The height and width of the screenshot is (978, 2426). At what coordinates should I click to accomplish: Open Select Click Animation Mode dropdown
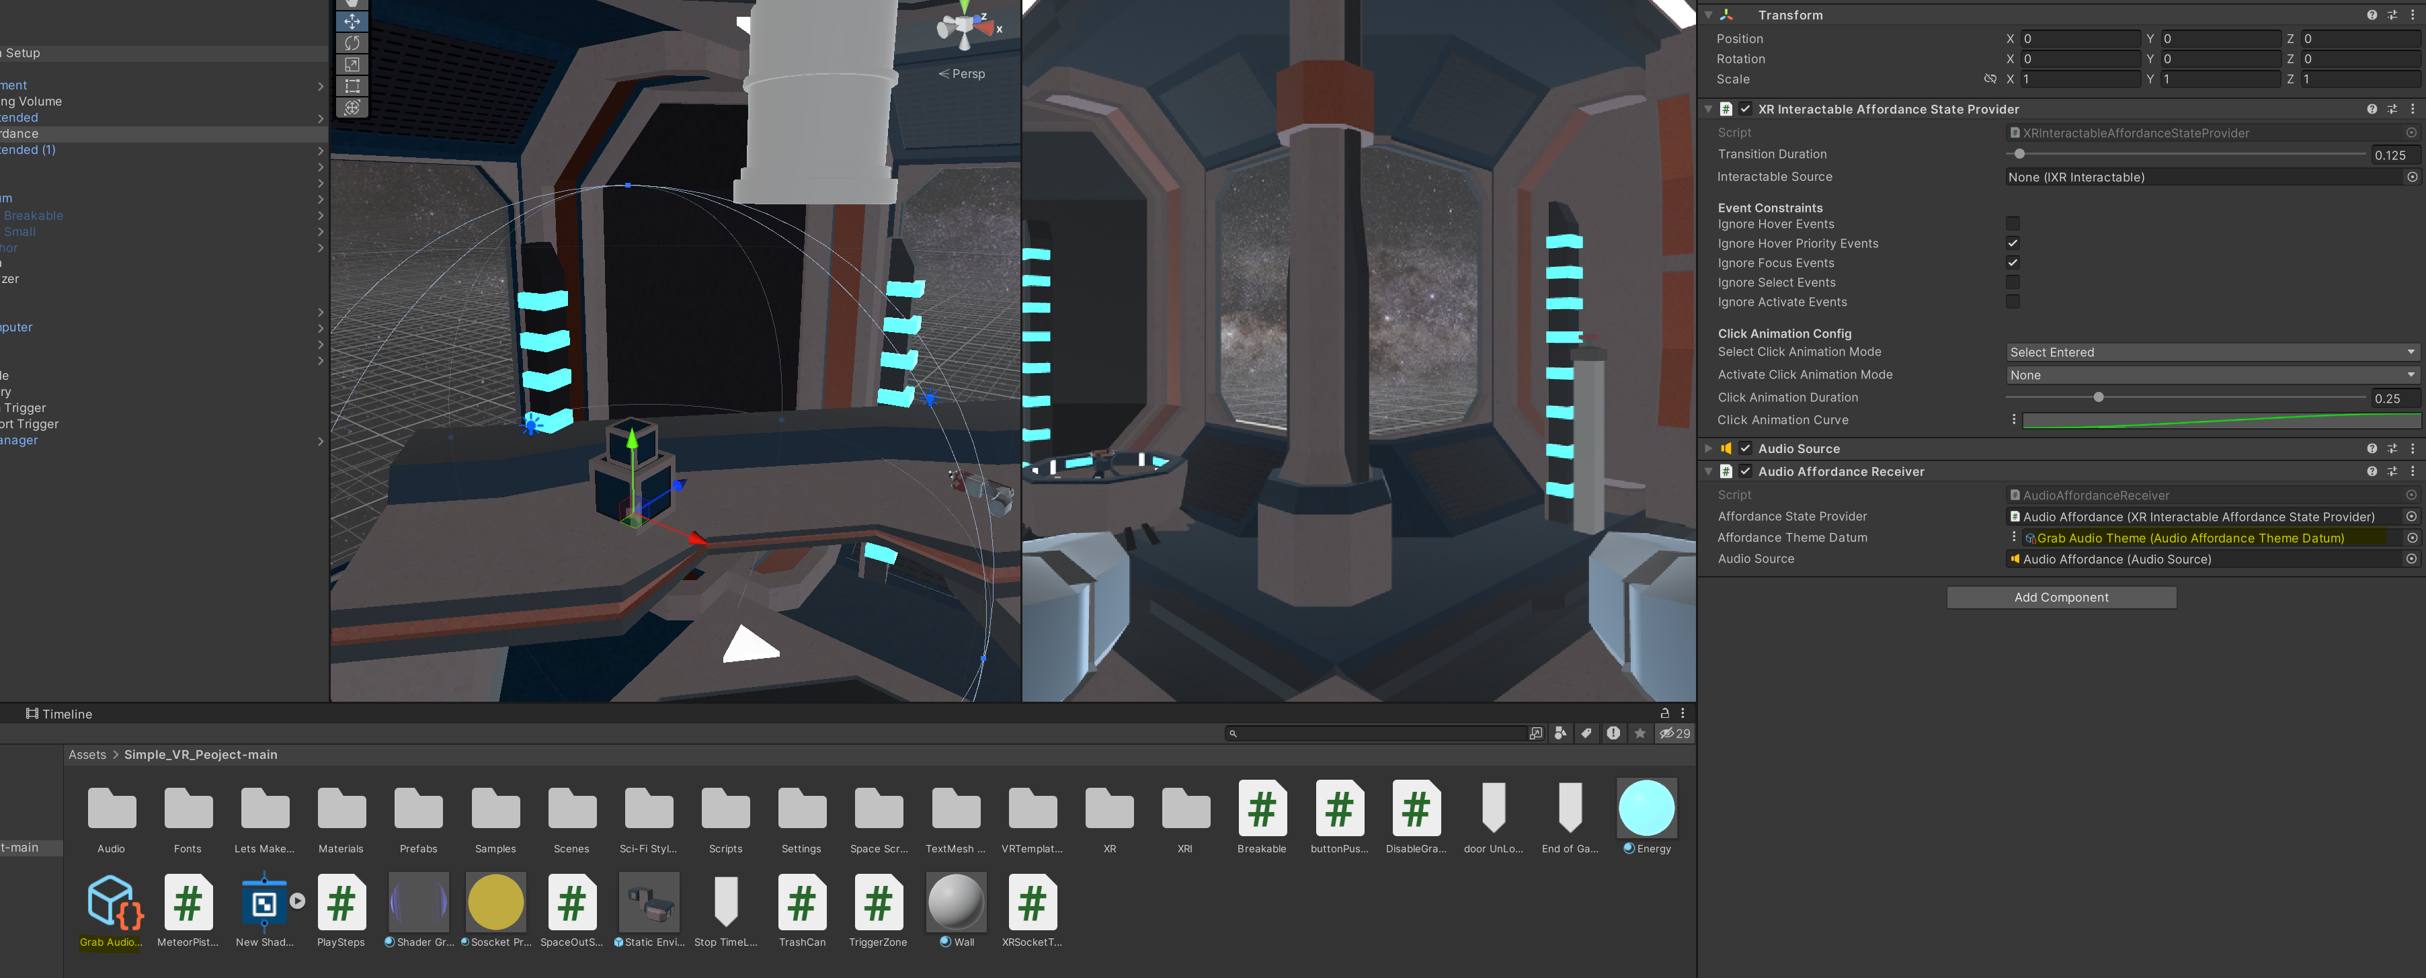(x=2210, y=352)
